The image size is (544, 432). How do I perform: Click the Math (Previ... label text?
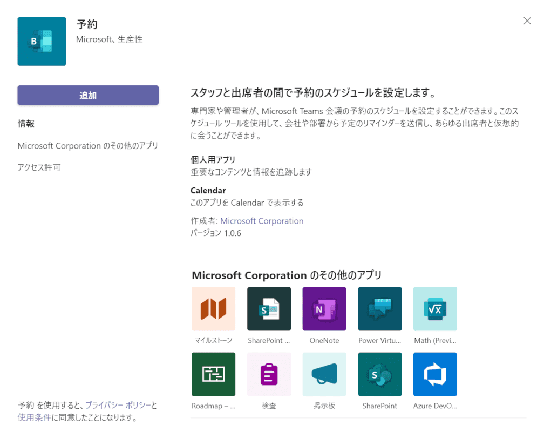click(435, 340)
